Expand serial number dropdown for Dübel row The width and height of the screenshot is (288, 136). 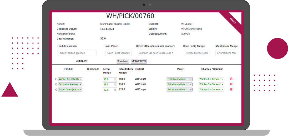tap(211, 90)
